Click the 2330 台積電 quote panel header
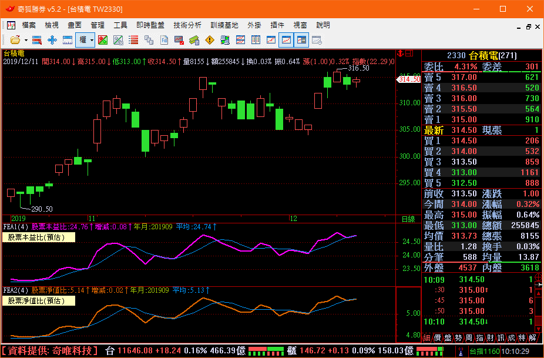544x358 pixels. [482, 55]
